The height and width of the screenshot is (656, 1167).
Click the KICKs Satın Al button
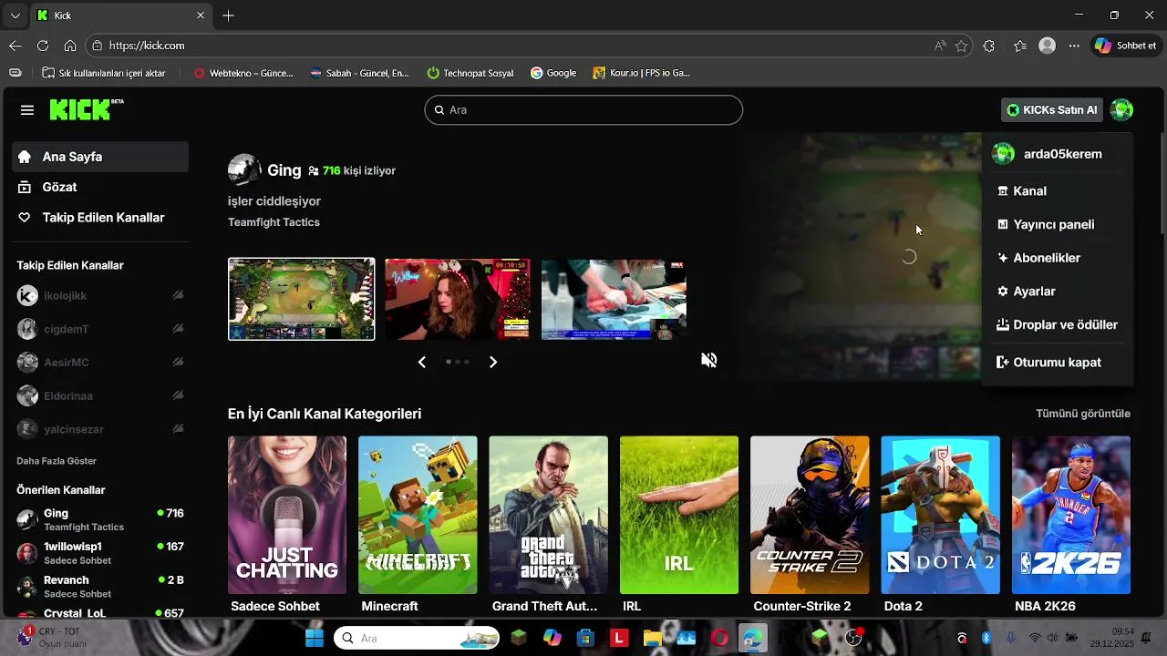coord(1051,110)
